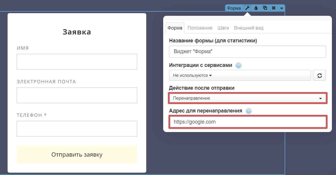The image size is (336, 175).
Task: Open help next to Интеграции с сервисами
Action: coord(238,65)
